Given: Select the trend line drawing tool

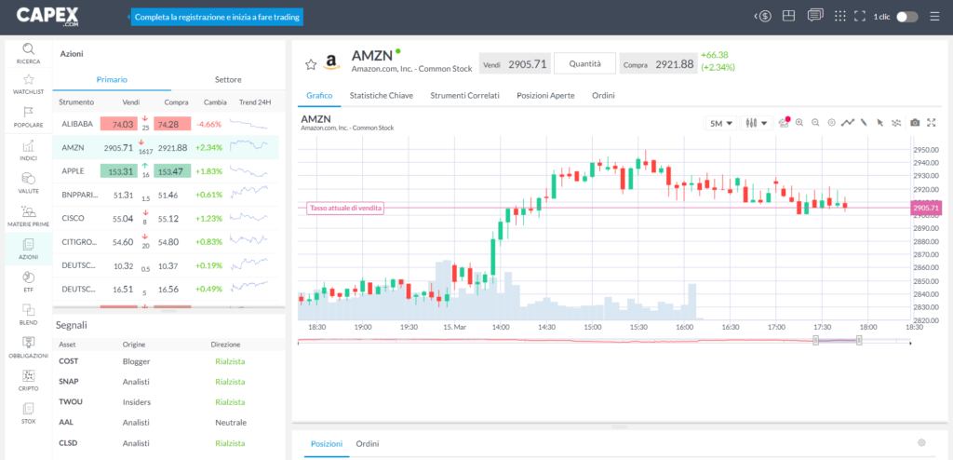Looking at the screenshot, I should 847,122.
